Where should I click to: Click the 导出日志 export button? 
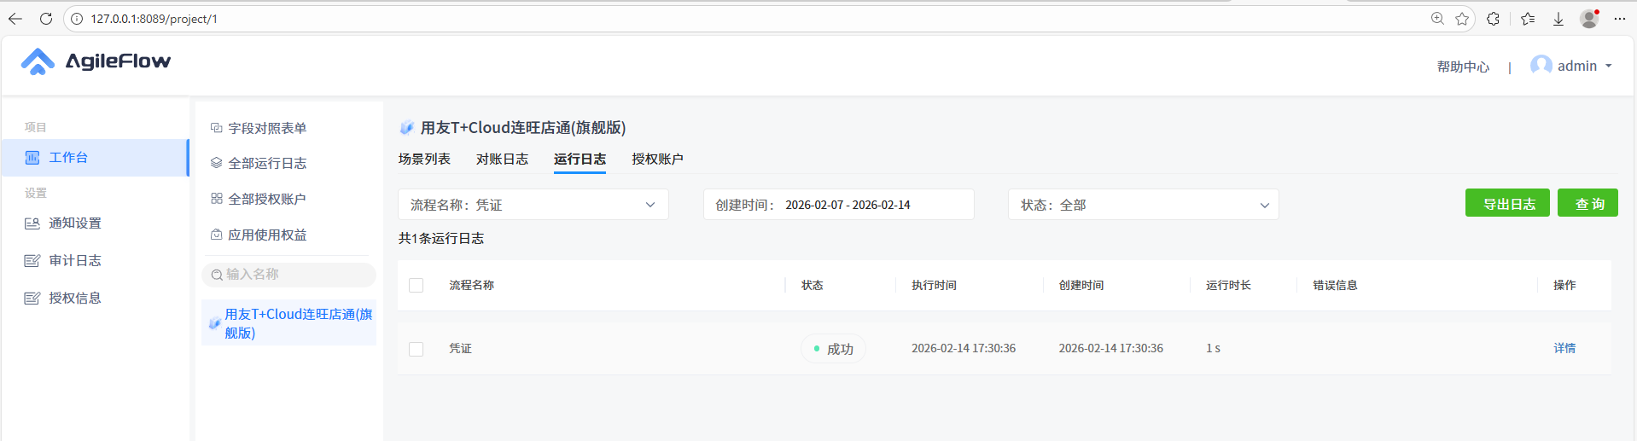pos(1506,204)
